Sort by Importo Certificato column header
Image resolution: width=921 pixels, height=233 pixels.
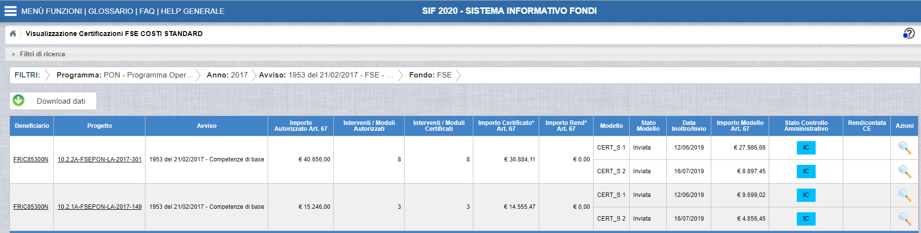(506, 126)
